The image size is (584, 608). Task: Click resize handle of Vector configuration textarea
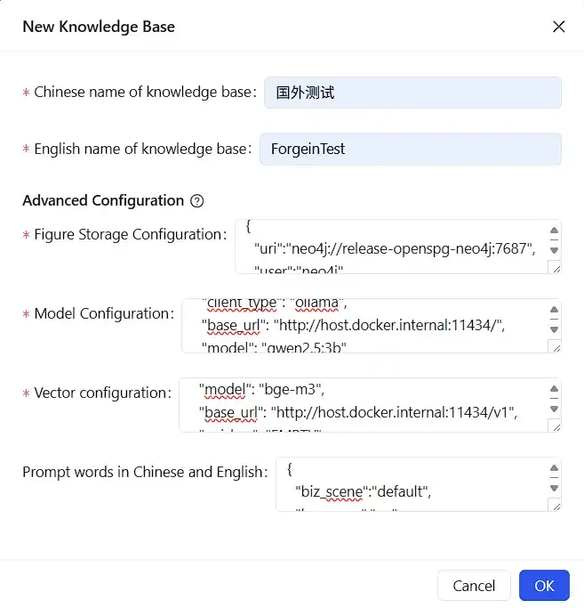(555, 426)
